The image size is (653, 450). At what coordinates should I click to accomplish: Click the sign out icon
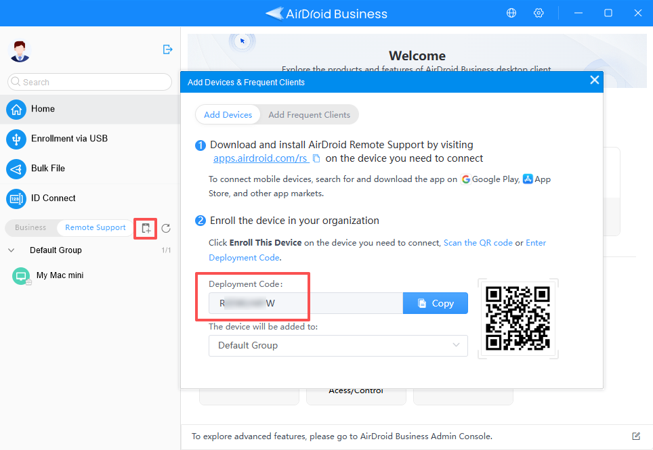(x=167, y=49)
